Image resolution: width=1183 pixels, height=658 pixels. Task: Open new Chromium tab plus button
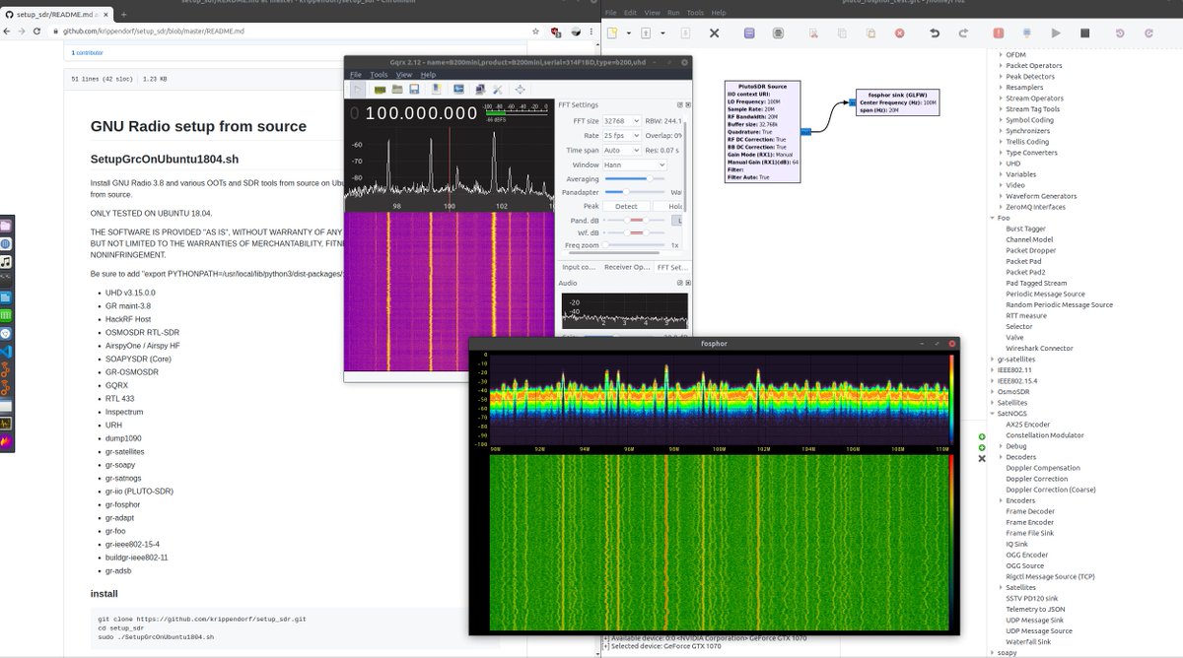click(123, 14)
